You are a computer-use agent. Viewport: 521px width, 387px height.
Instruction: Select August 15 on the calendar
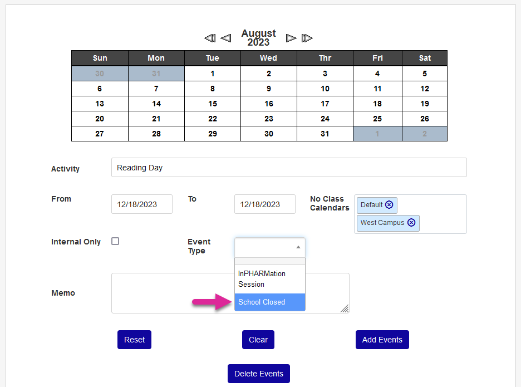(213, 104)
